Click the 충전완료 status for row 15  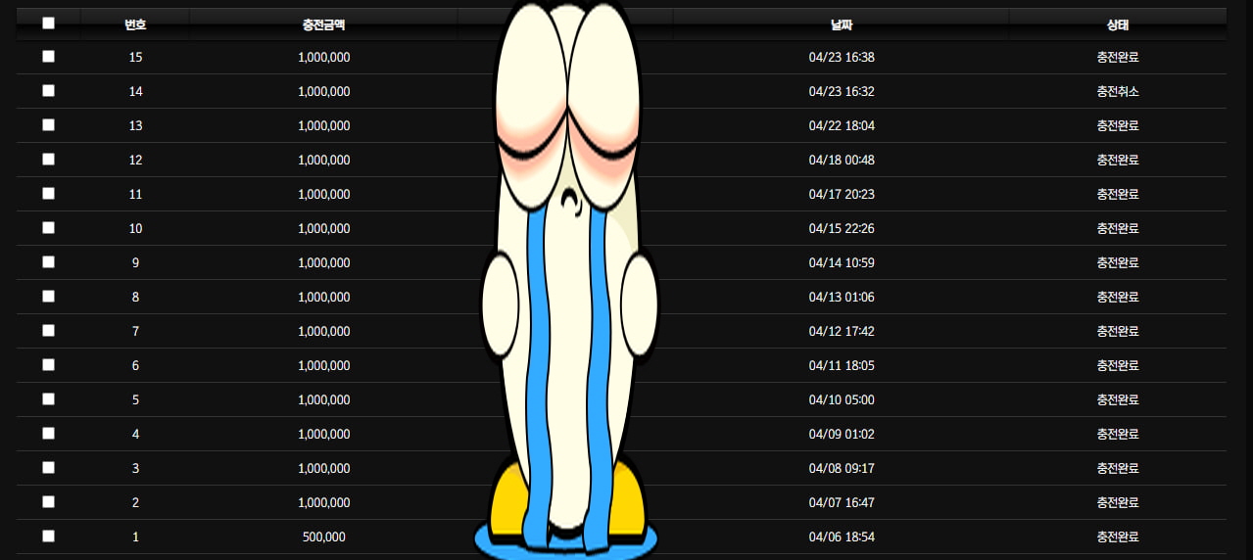[x=1118, y=58]
